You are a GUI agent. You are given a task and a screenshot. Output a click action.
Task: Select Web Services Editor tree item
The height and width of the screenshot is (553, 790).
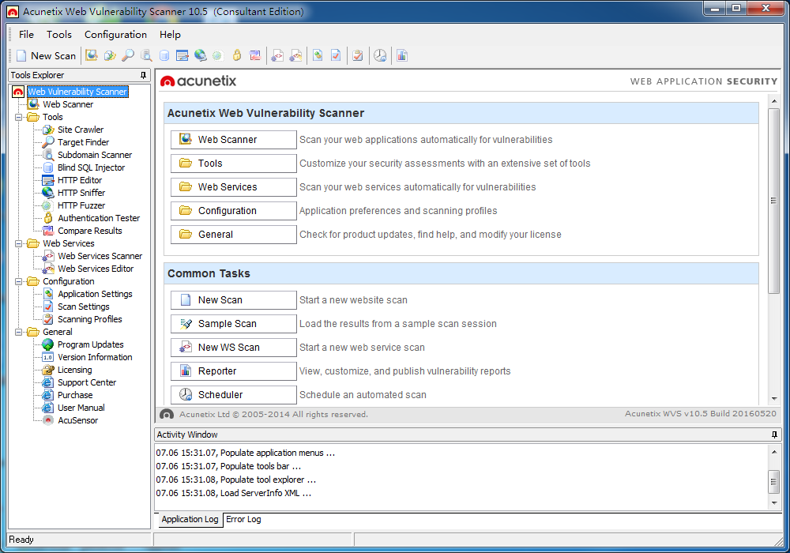(x=96, y=269)
